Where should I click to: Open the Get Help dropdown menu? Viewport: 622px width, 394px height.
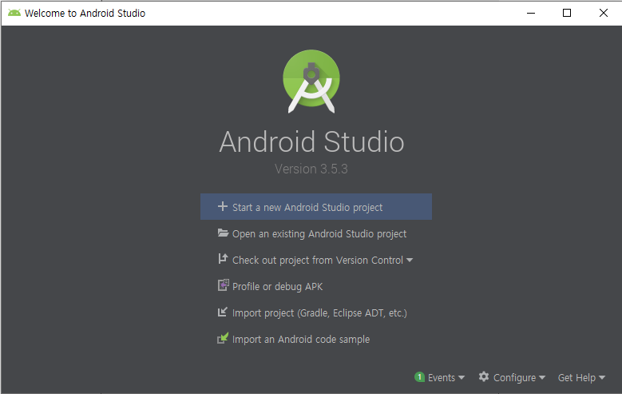click(581, 377)
